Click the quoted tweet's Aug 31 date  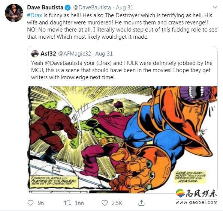pos(104,54)
